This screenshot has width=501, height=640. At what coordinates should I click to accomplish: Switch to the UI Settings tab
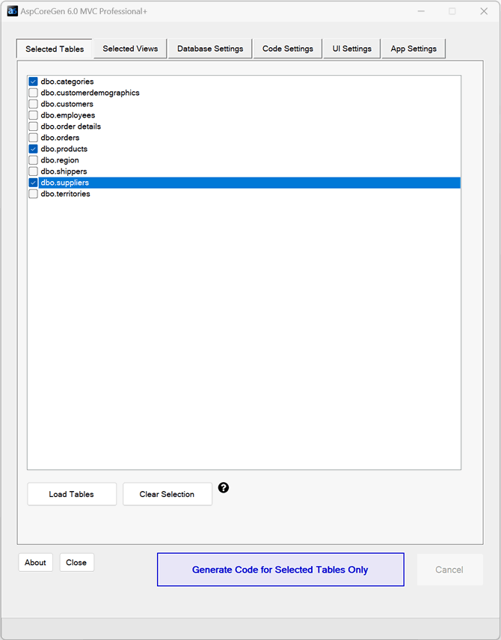[351, 49]
